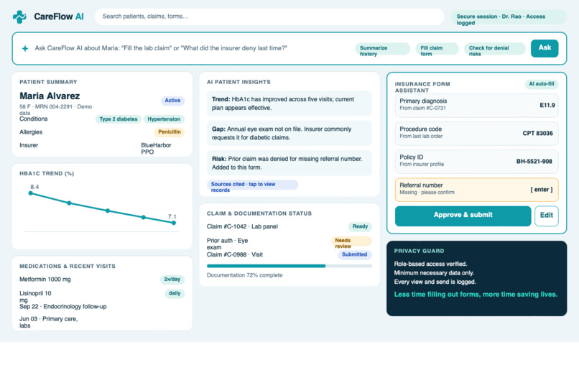579x383 pixels.
Task: Click the Approve & submit button
Action: [x=463, y=216]
